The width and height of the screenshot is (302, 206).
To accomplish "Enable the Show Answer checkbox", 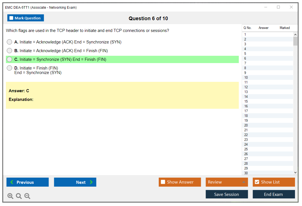I will tap(163, 182).
